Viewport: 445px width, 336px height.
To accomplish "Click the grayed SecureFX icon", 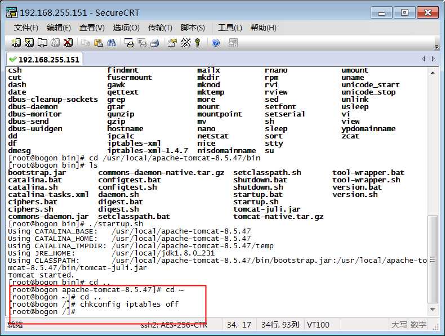I will (x=233, y=43).
